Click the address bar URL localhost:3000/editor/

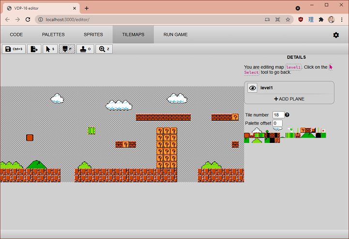[x=67, y=19]
